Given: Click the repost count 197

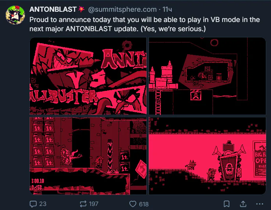Looking at the screenshot, I should coord(93,204).
